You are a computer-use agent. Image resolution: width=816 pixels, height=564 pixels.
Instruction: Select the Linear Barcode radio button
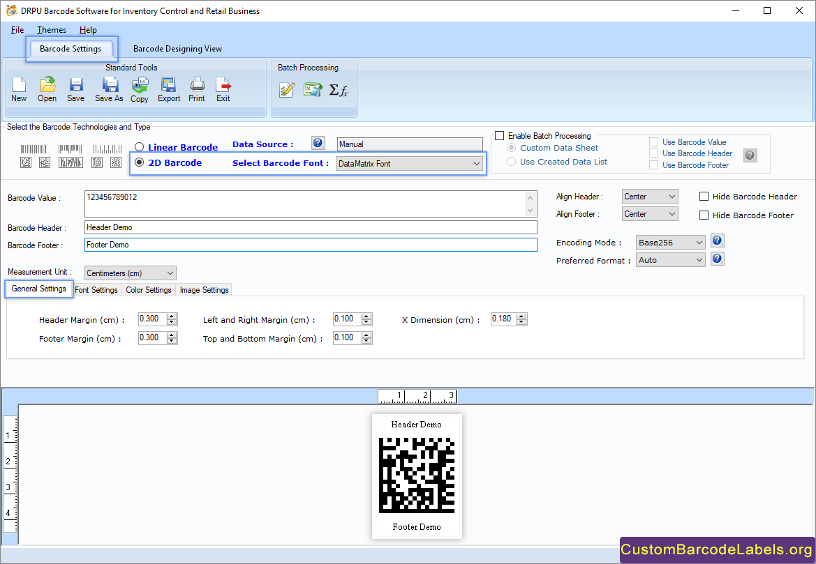coord(139,147)
